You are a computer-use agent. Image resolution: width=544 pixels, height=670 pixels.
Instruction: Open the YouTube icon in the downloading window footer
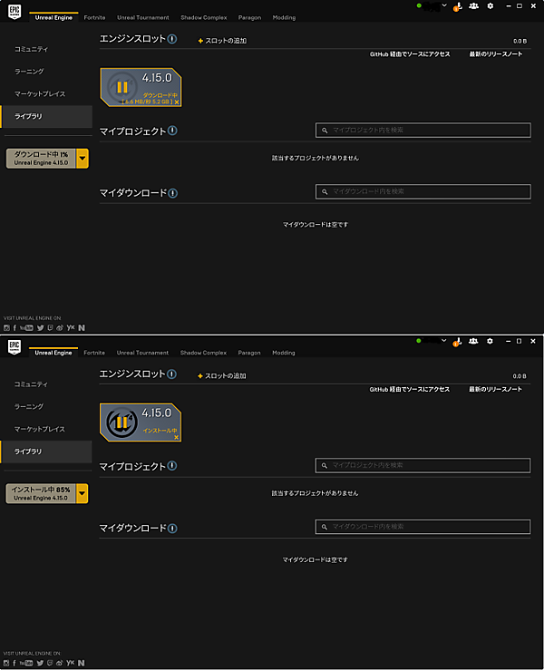click(x=26, y=327)
